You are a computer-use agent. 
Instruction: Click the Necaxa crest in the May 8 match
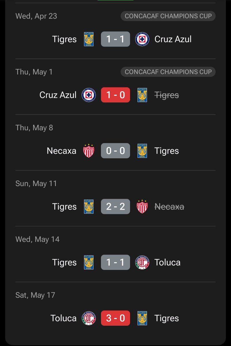[x=89, y=151]
